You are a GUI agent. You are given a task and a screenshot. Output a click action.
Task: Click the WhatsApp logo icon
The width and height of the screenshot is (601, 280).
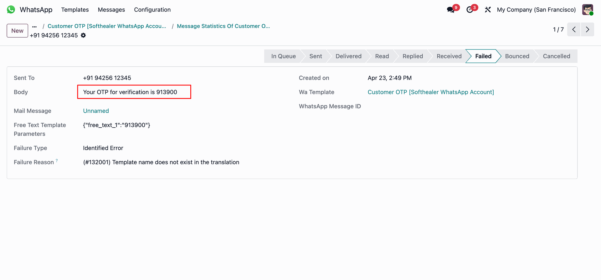click(x=11, y=10)
